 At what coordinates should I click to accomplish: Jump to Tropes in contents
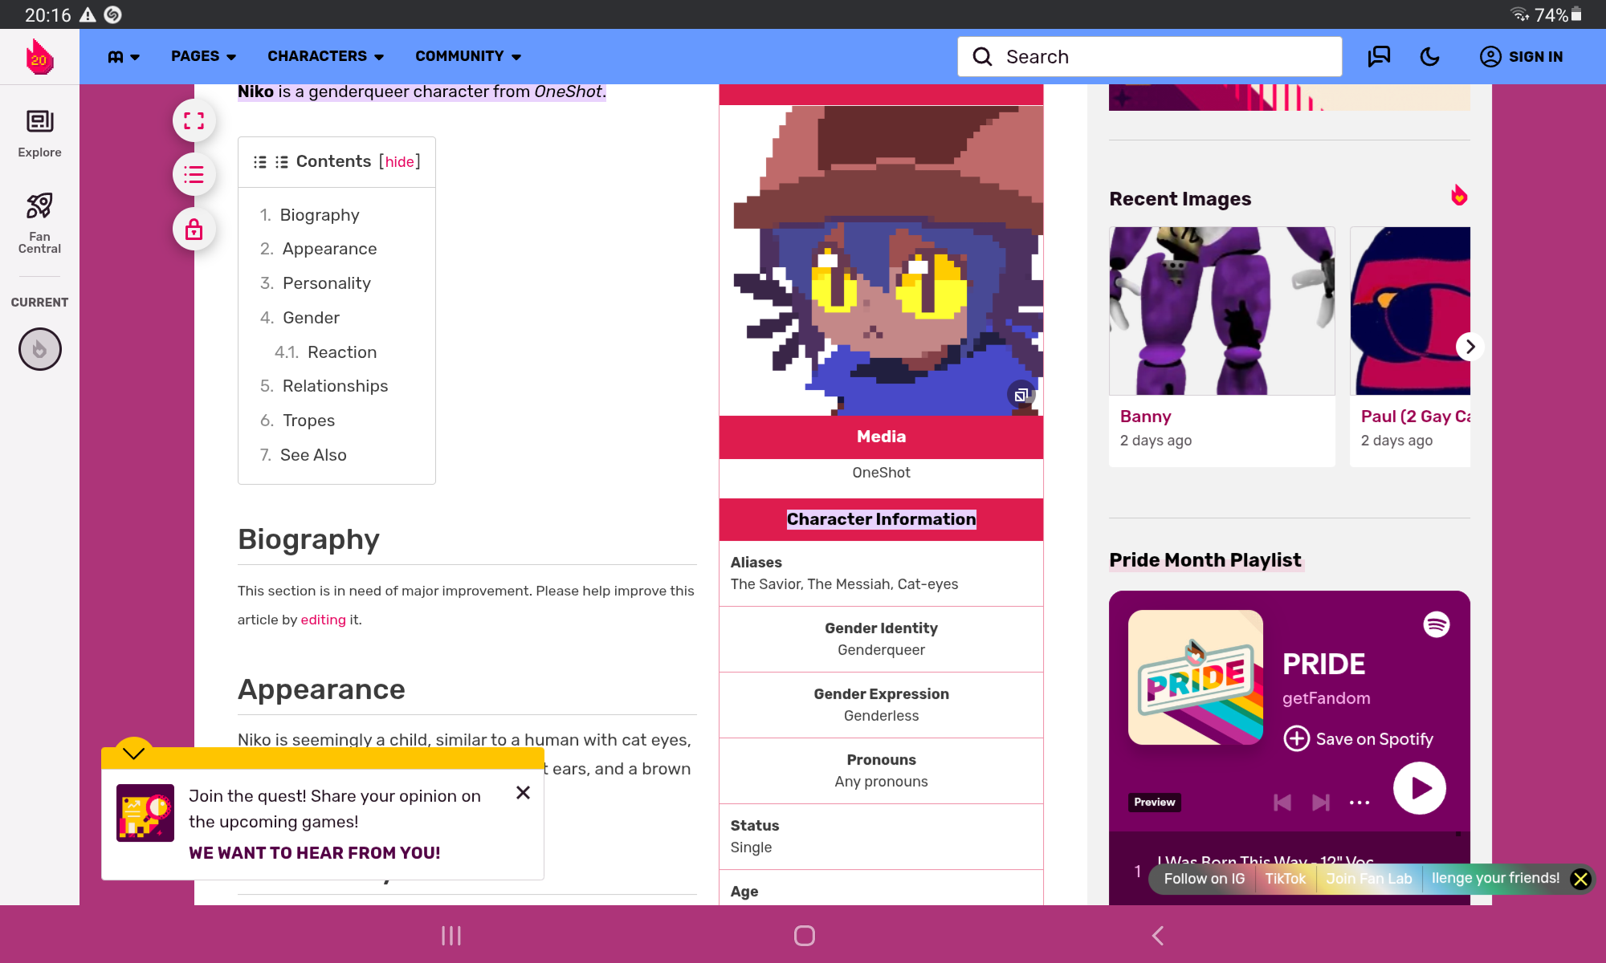(308, 421)
